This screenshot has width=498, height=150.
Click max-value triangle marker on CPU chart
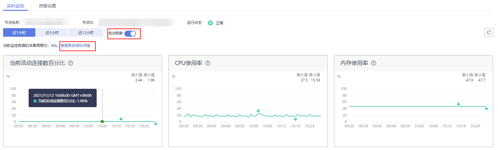click(258, 111)
